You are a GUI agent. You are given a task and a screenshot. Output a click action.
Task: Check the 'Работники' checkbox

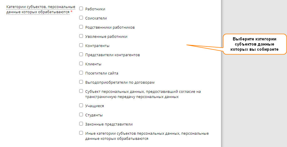[81, 9]
